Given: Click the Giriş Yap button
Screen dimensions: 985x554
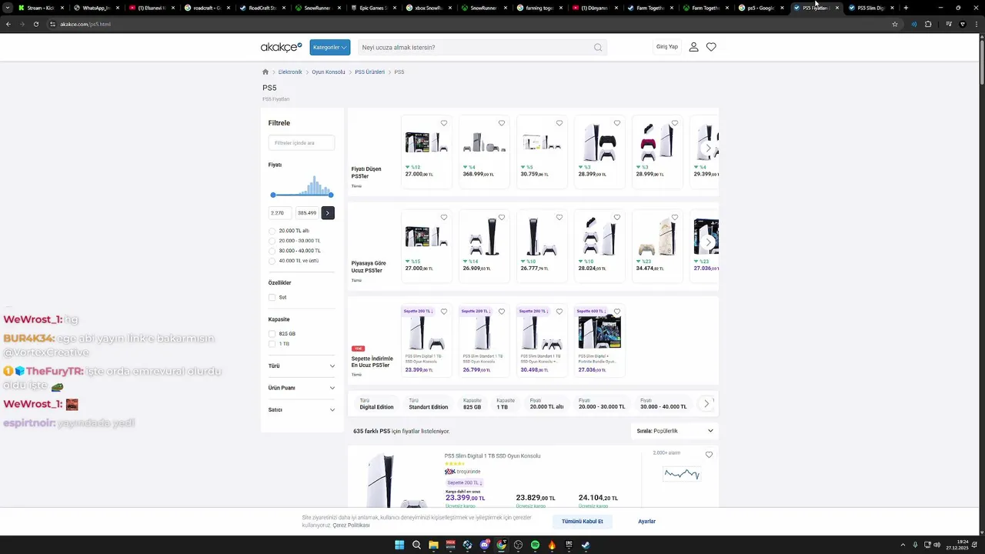Looking at the screenshot, I should click(667, 47).
